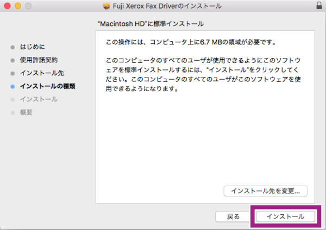Select the current インストールの種類 step
This screenshot has height=230, width=326.
[x=47, y=86]
